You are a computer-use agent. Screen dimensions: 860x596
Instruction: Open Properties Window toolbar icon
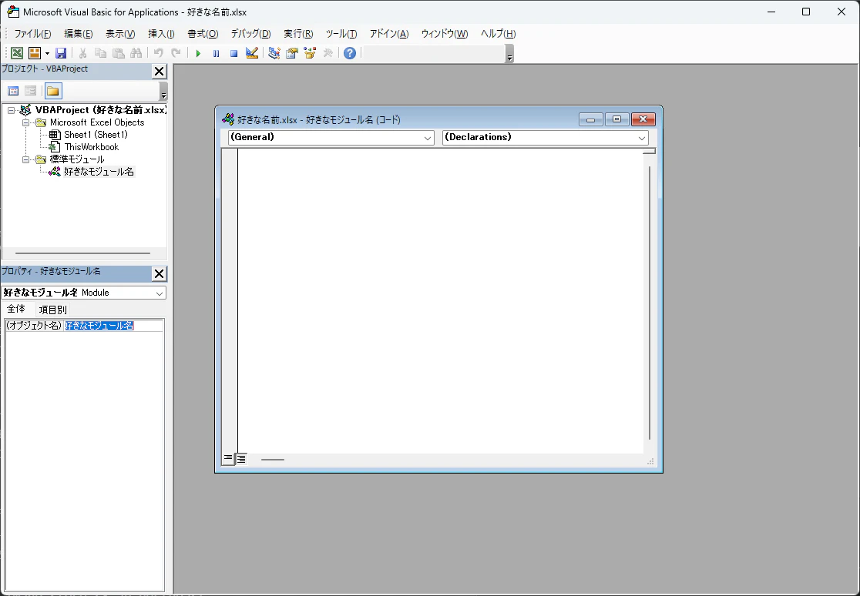click(x=292, y=53)
